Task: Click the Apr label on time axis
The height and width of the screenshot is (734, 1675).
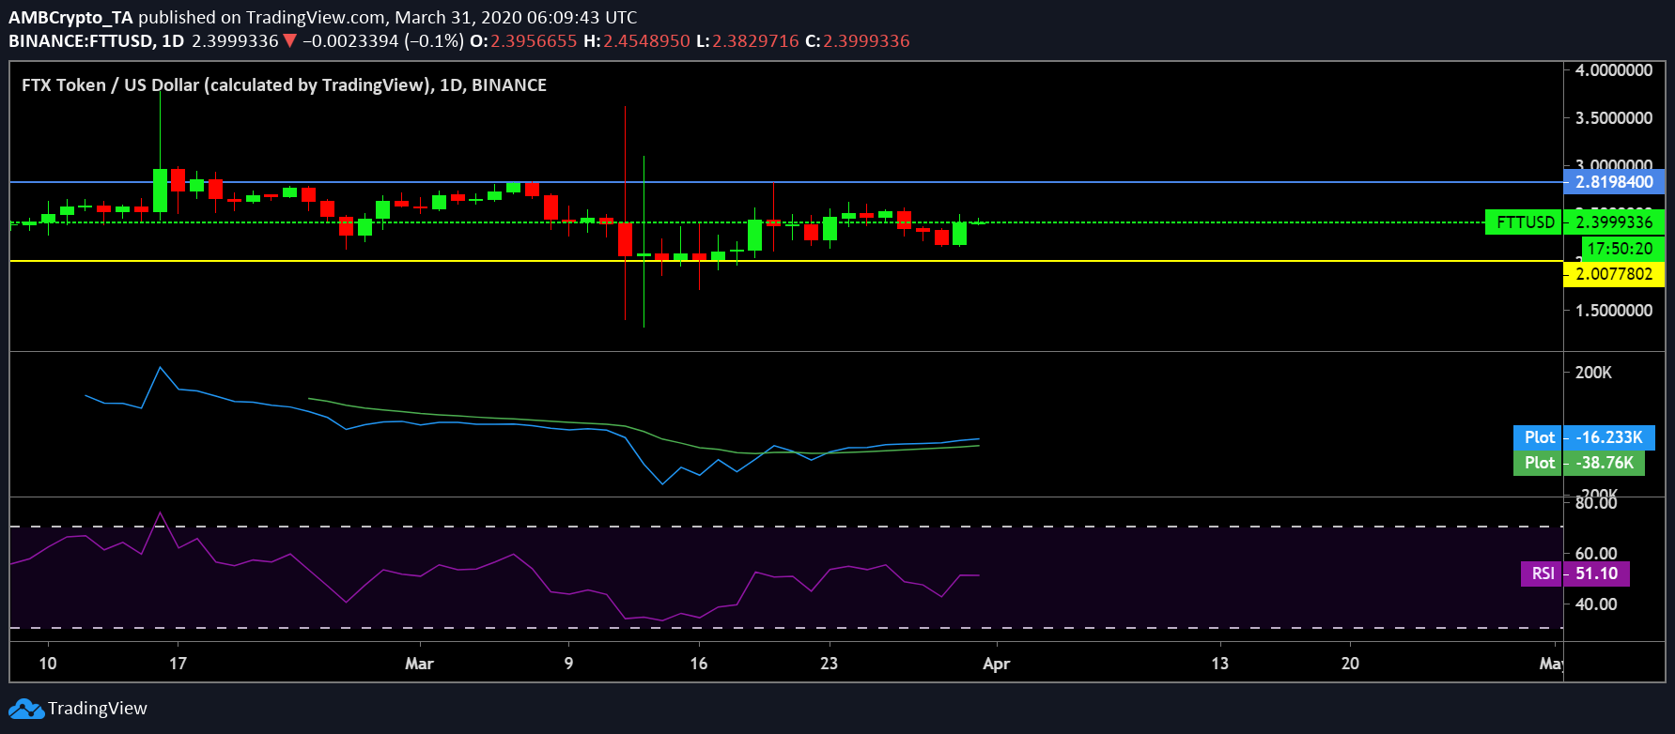Action: point(996,664)
